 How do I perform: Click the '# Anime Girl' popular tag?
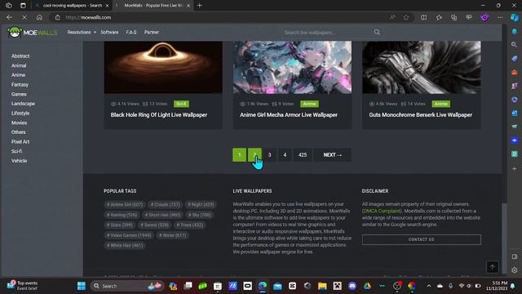125,205
